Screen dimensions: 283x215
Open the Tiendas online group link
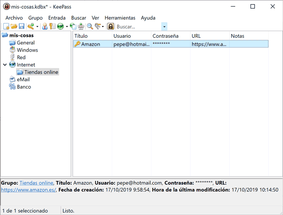pyautogui.click(x=36, y=183)
